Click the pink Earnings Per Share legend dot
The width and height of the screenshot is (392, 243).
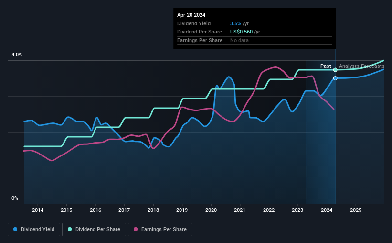click(136, 229)
